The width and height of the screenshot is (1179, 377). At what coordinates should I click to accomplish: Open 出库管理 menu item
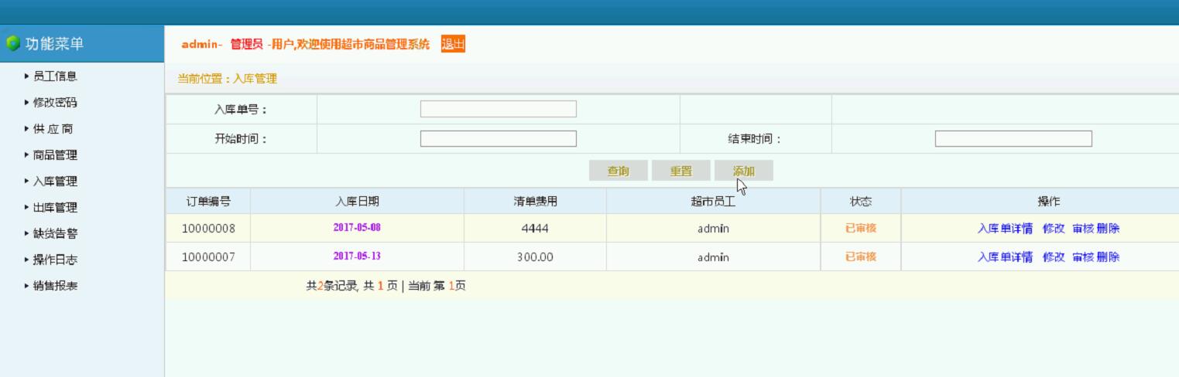pos(55,208)
